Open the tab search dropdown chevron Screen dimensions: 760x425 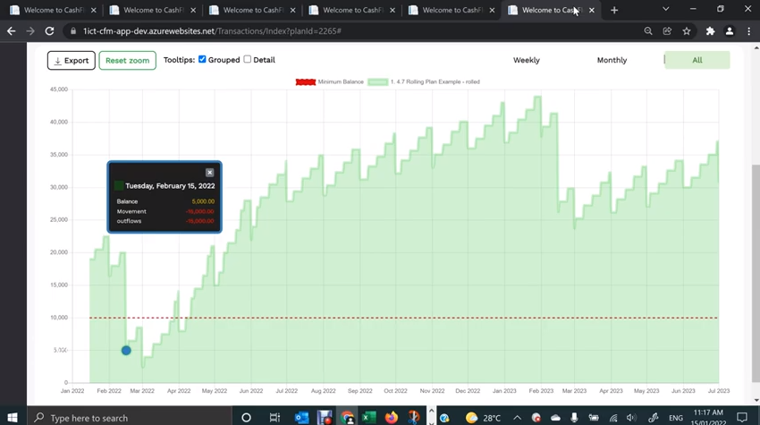click(665, 9)
